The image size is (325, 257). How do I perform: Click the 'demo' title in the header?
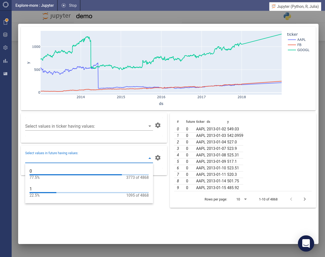(x=84, y=16)
